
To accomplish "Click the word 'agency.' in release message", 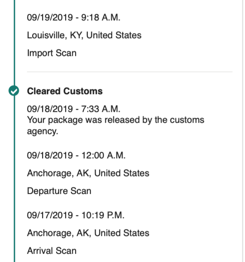I will 43,131.
